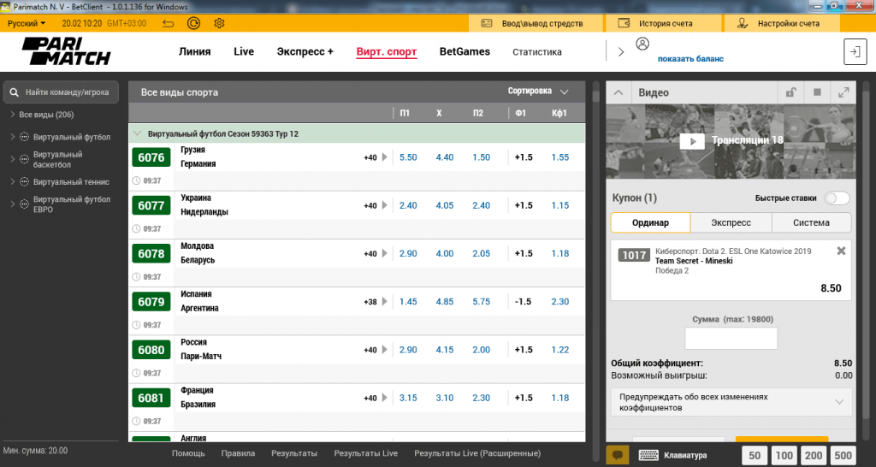Click the circular refresh icon

[x=193, y=23]
